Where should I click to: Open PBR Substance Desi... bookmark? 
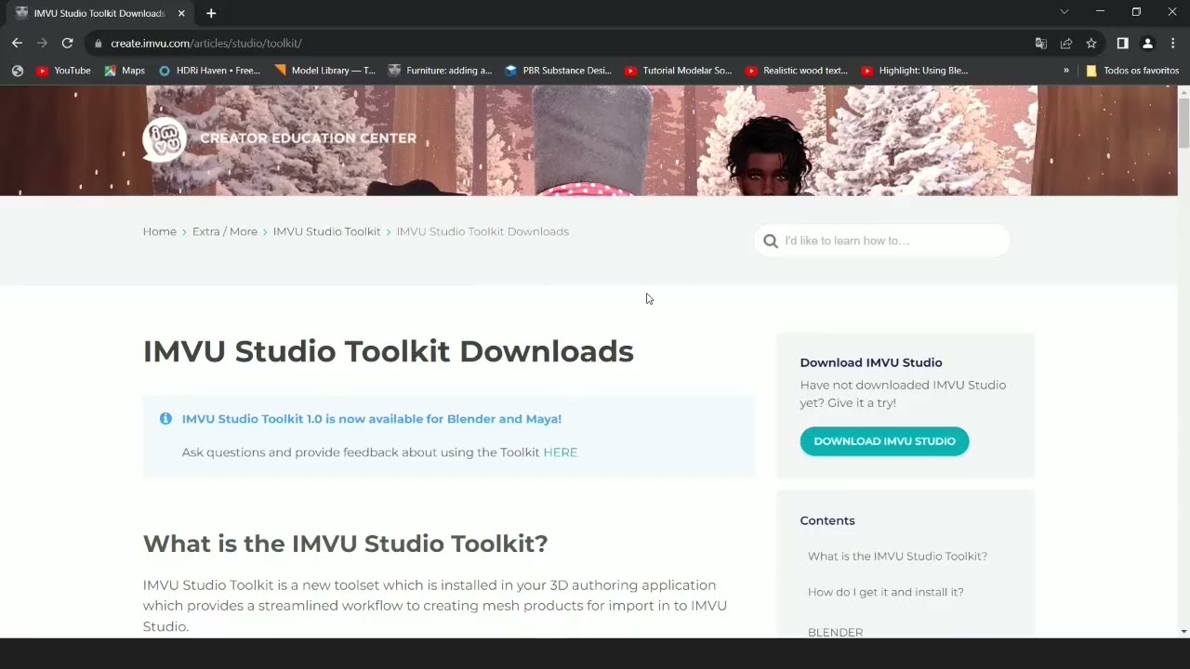(558, 71)
